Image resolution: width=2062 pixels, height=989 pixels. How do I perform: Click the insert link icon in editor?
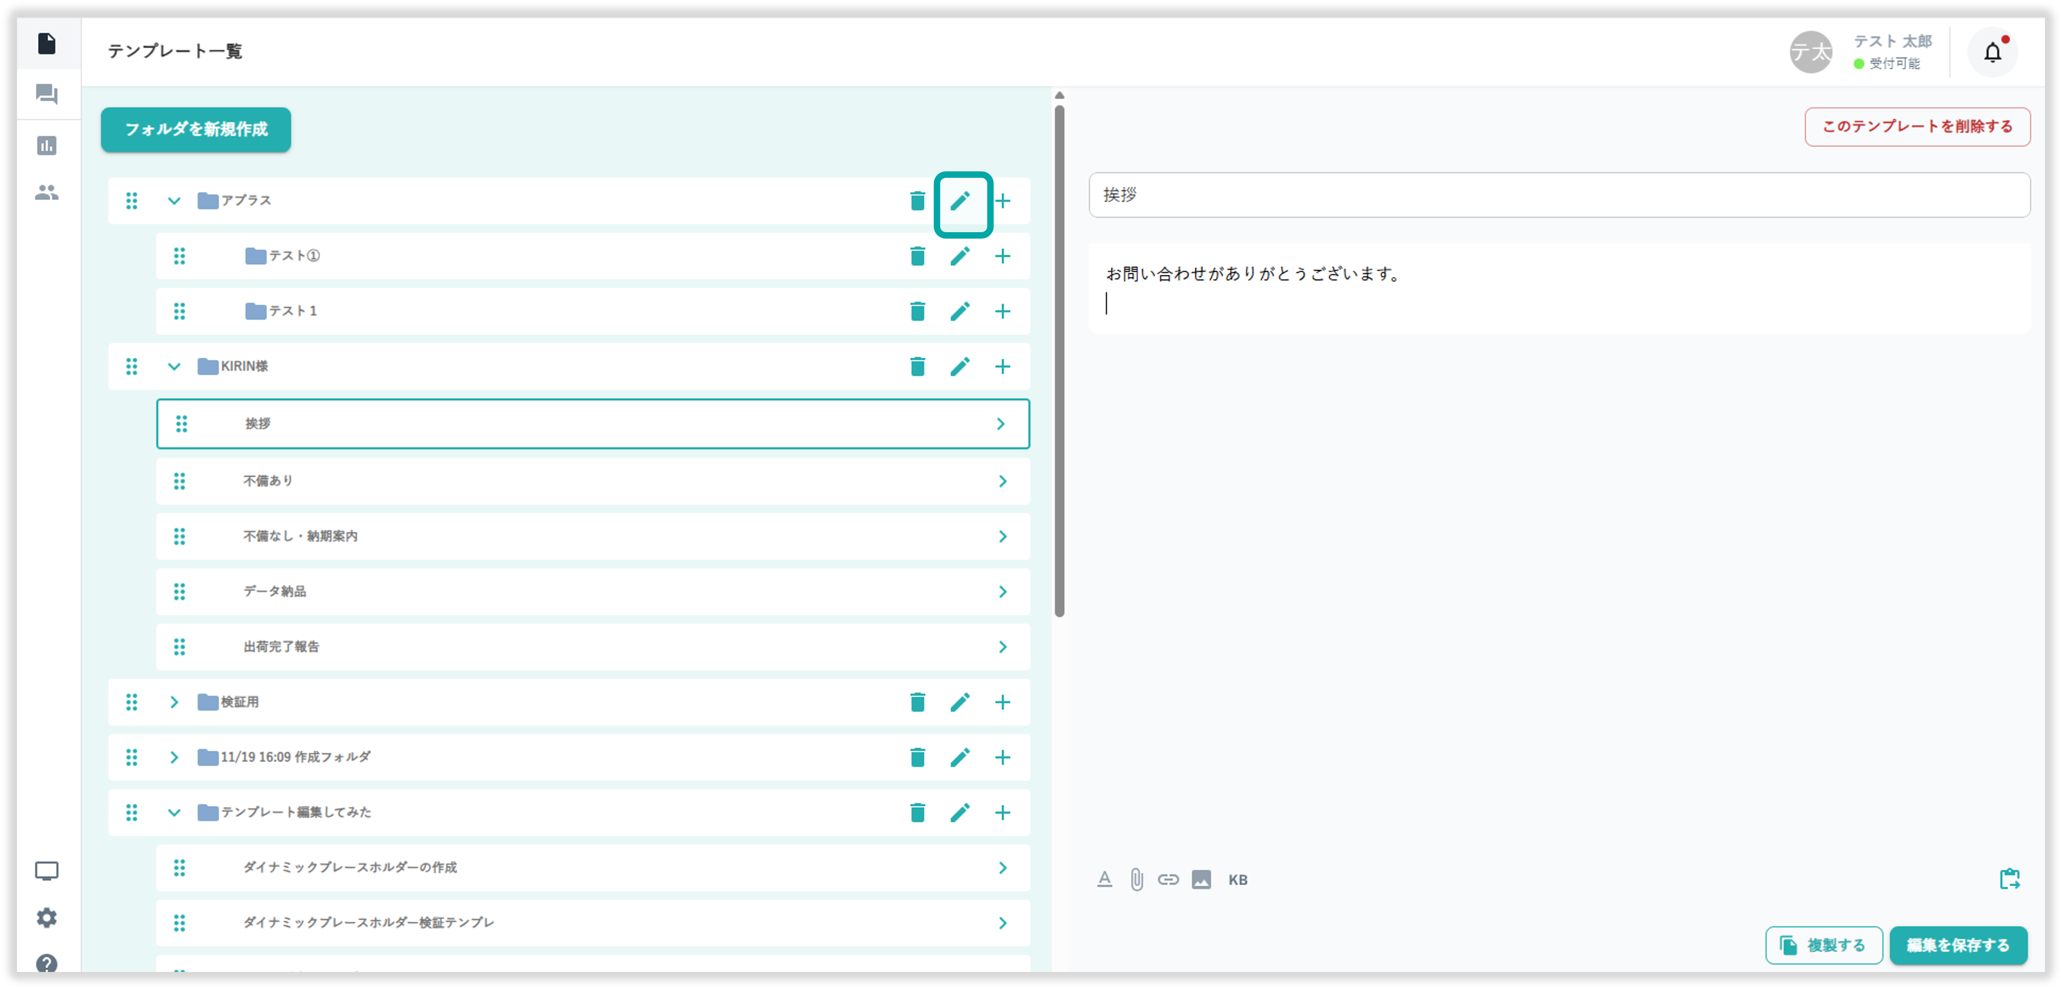point(1168,879)
